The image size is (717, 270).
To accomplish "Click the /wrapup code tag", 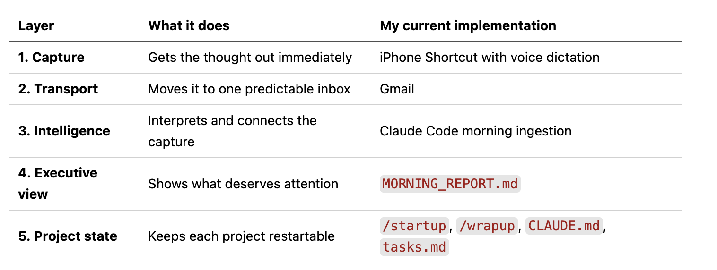I will point(487,226).
